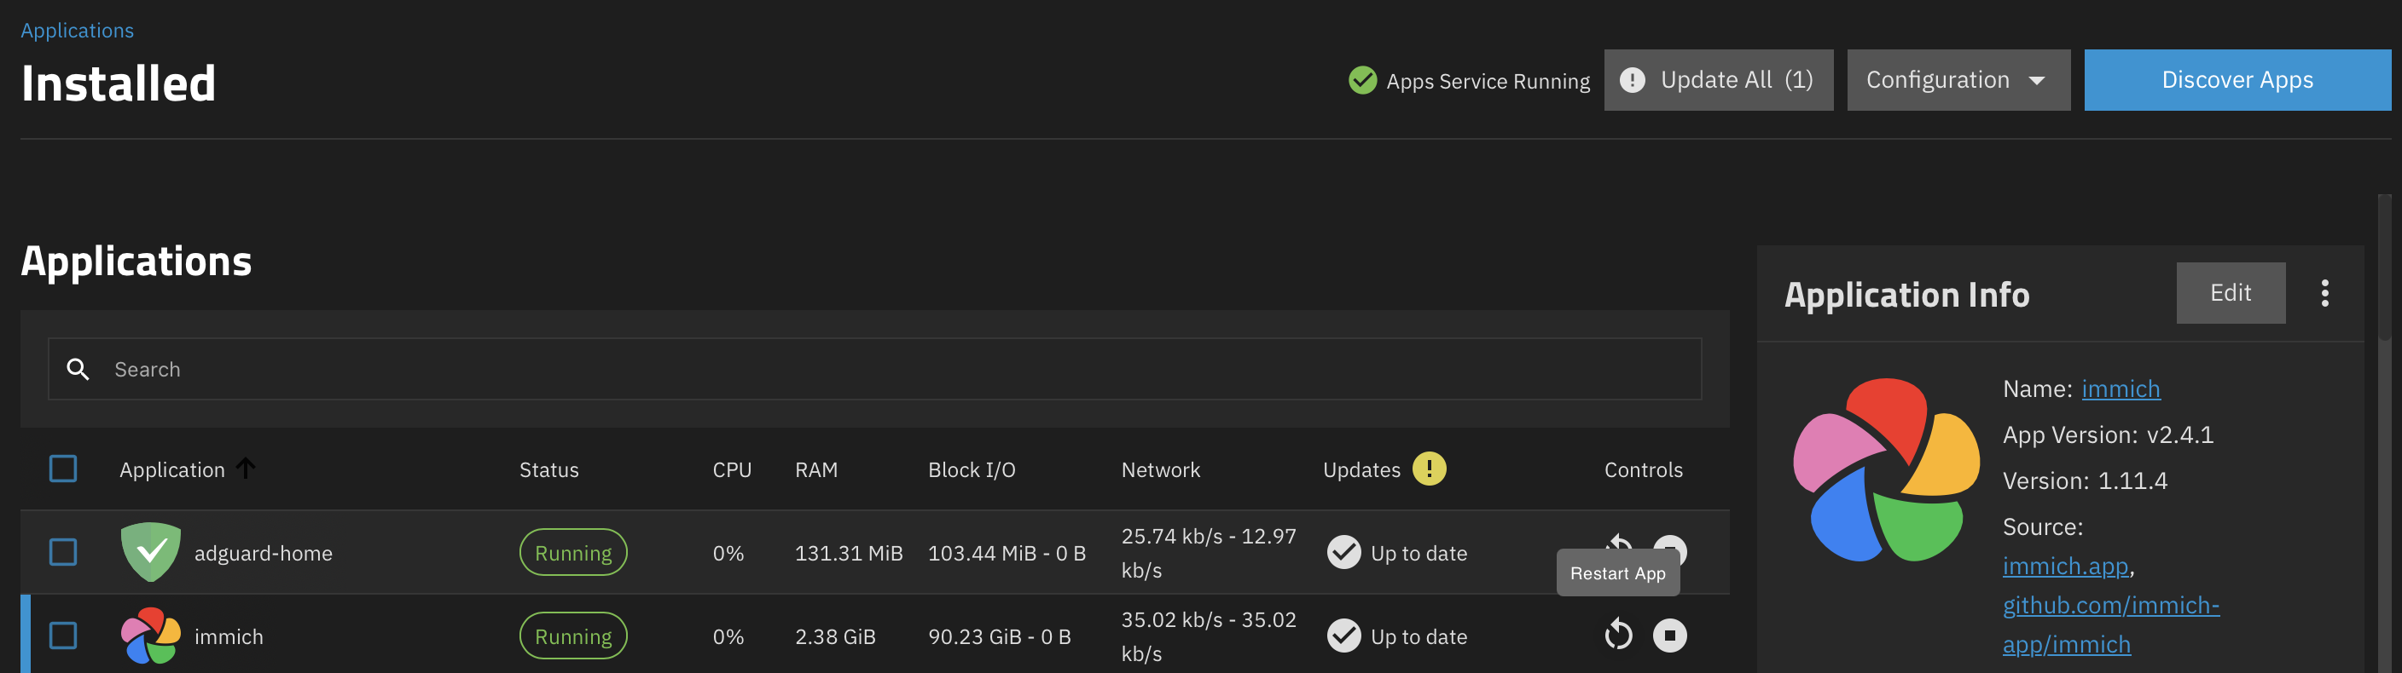
Task: Check the immich row checkbox
Action: pyautogui.click(x=63, y=636)
